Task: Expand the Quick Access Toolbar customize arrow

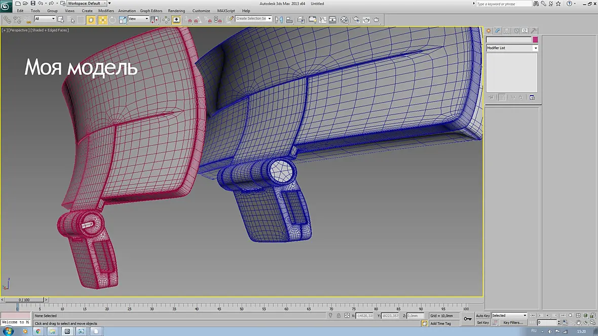Action: tap(109, 4)
